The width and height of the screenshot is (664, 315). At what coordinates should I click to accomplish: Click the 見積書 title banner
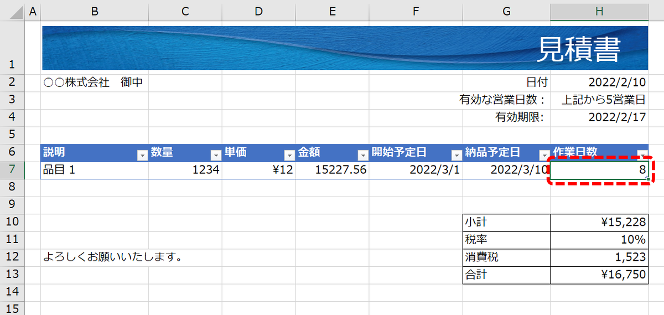345,48
